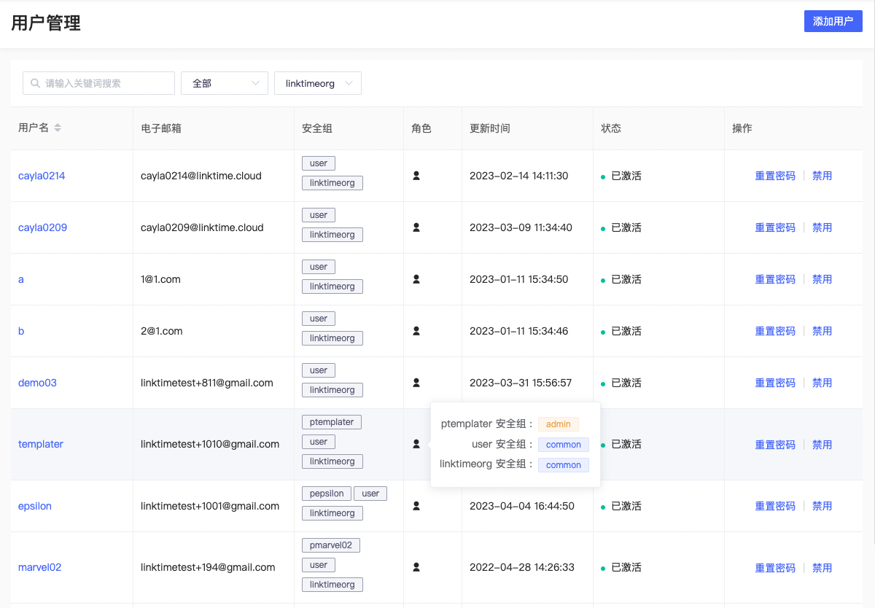This screenshot has width=875, height=608.
Task: Click the user tag in epsilon's row
Action: pos(370,494)
